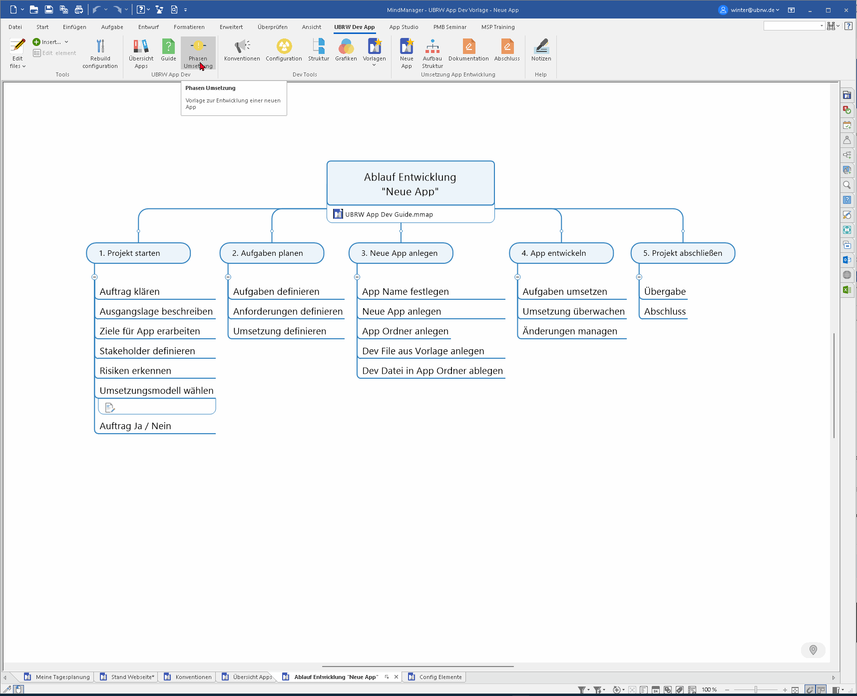Viewport: 857px width, 696px height.
Task: Expand the Vorlagen dropdown
Action: tap(374, 65)
